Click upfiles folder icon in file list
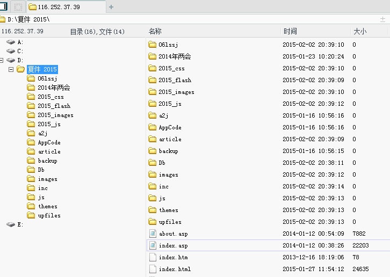 [152, 222]
